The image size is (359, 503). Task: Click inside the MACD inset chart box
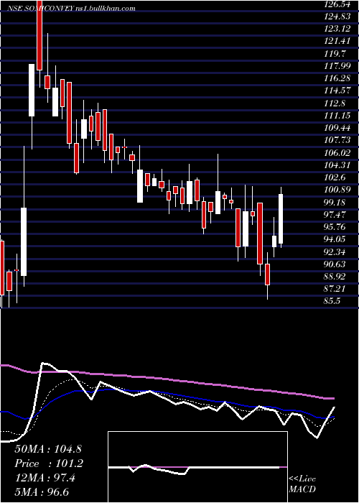tap(197, 467)
